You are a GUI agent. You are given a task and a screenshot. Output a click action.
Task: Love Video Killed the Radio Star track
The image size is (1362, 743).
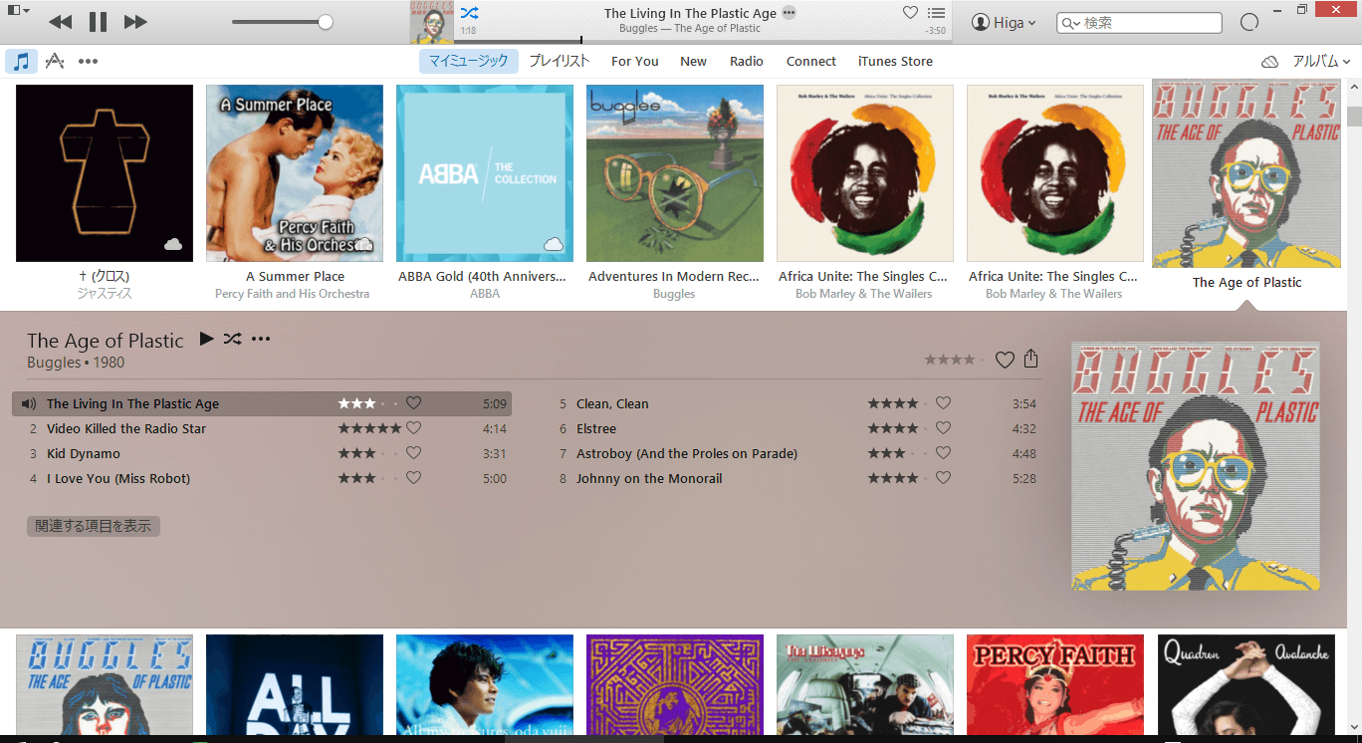413,428
